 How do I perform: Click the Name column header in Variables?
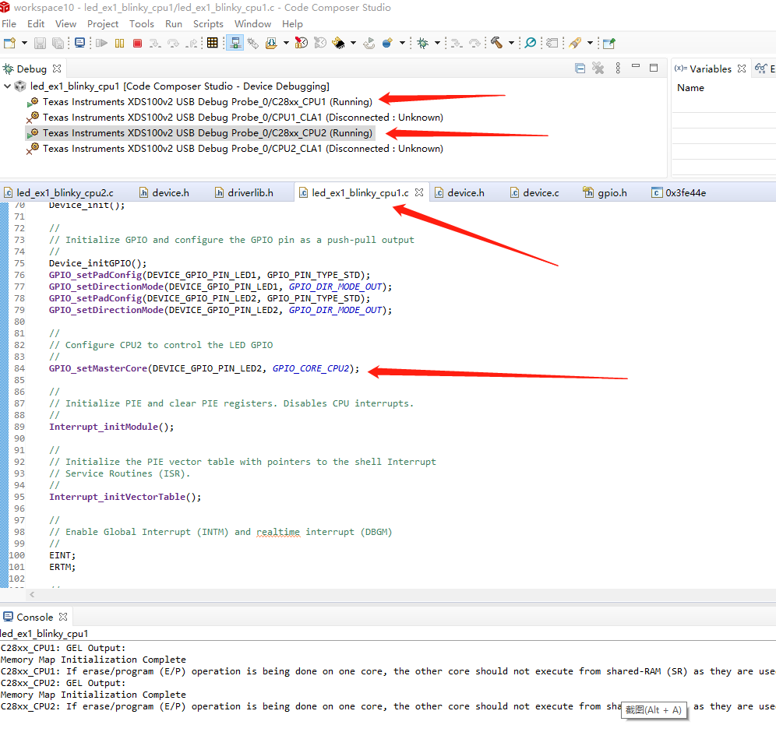690,88
